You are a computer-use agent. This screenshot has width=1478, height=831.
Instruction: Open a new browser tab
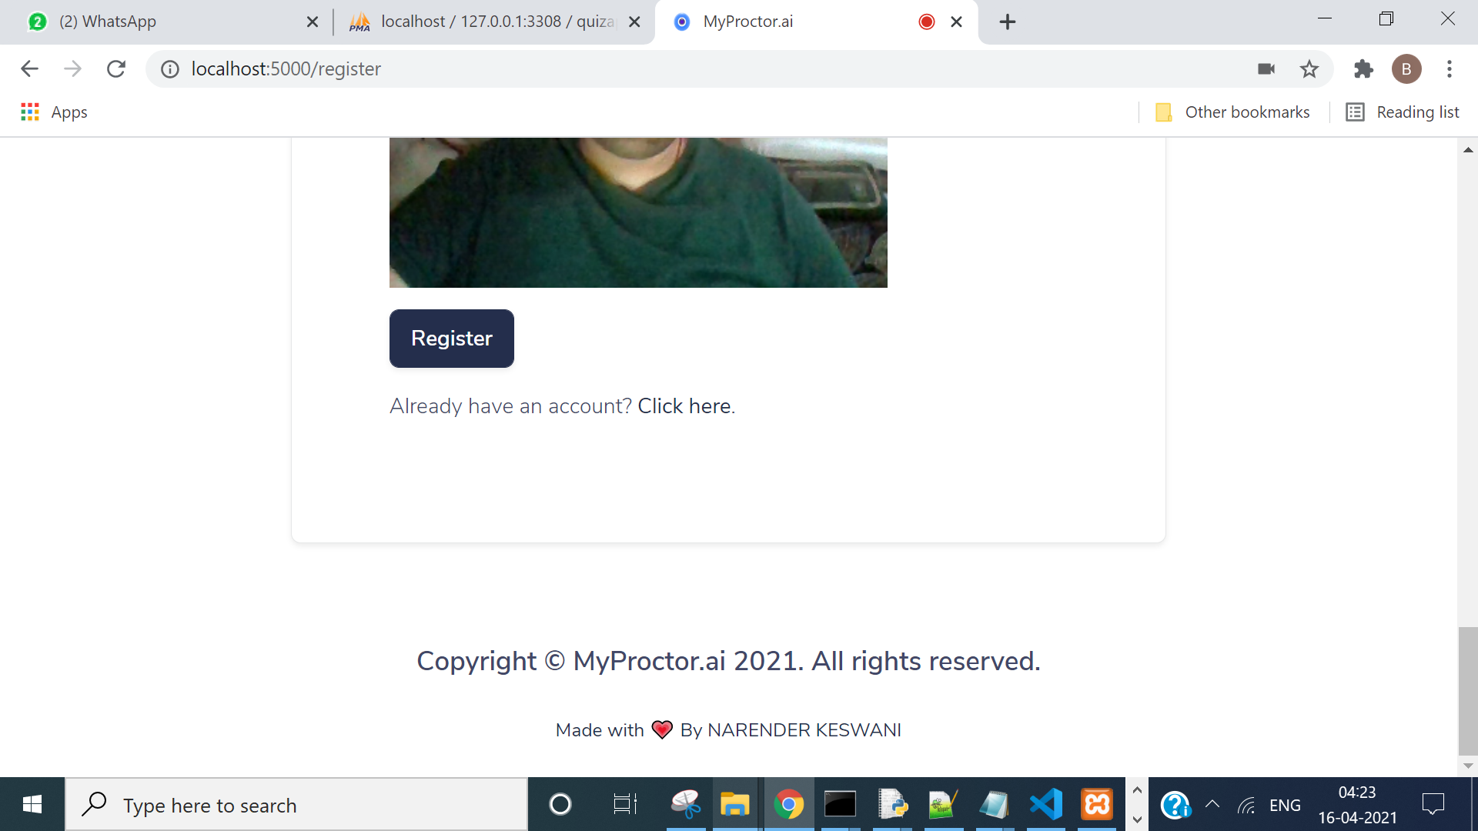point(1007,22)
